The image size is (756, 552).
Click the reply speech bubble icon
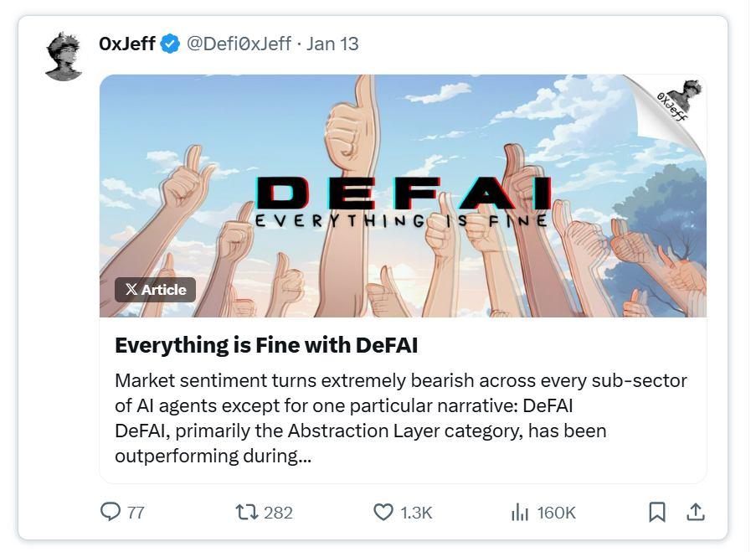point(111,512)
